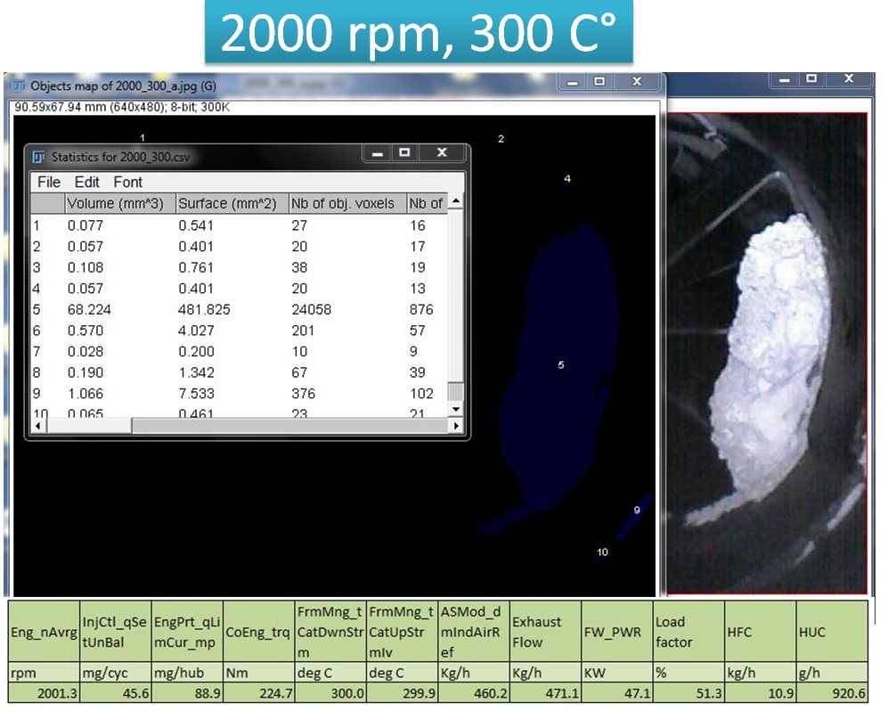This screenshot has height=719, width=888.
Task: Click the horizontal scrollbar right arrow
Action: click(457, 427)
